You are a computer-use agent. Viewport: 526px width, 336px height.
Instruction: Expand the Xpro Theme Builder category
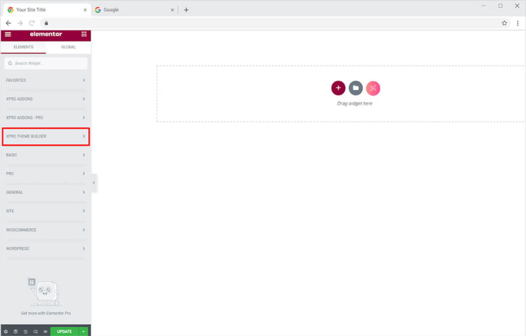(x=46, y=136)
